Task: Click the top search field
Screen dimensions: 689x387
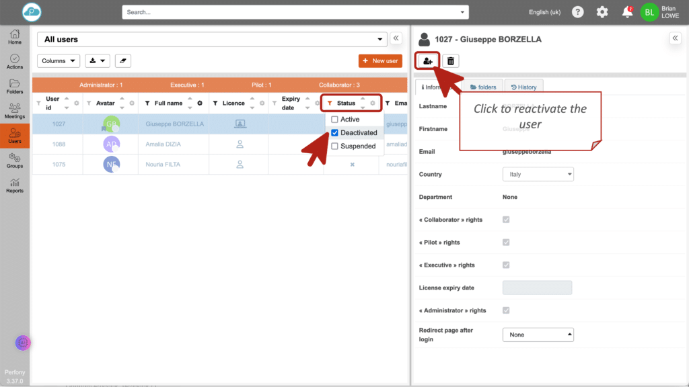Action: [x=295, y=12]
